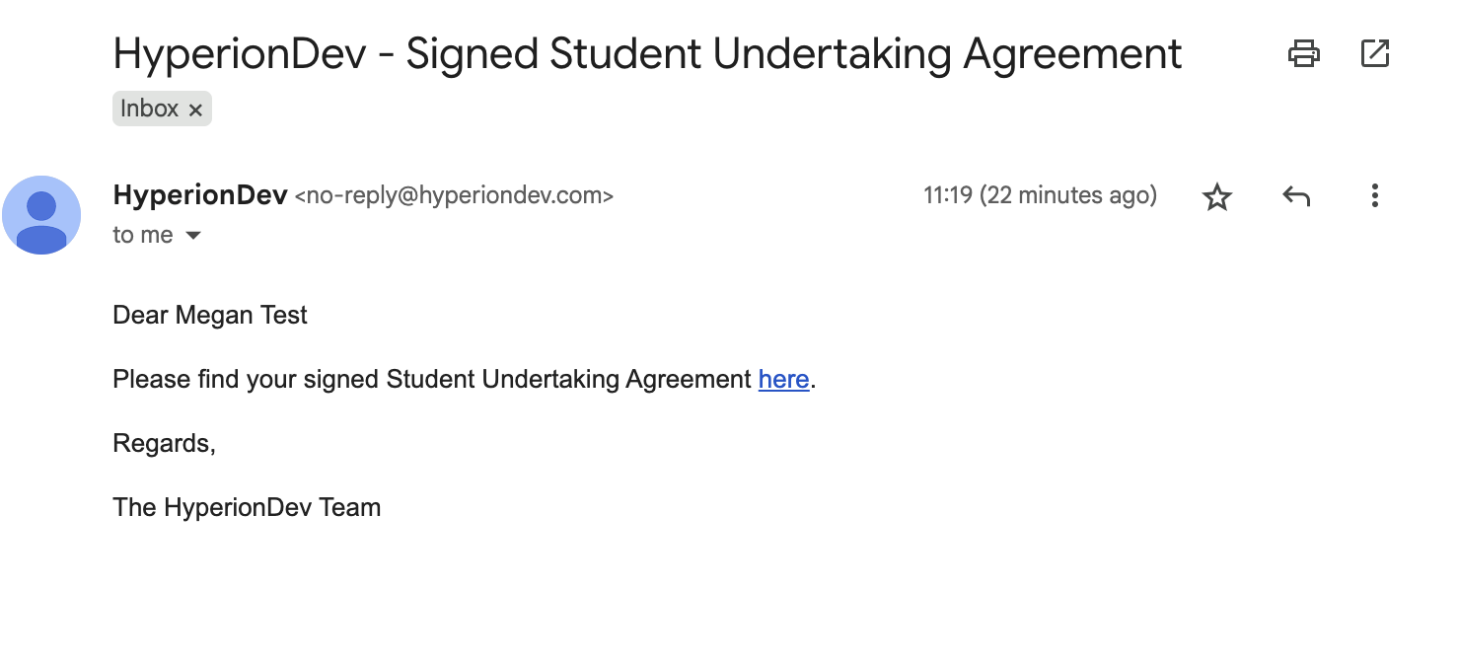This screenshot has width=1458, height=661.
Task: Open the More options three-dot menu
Action: (x=1374, y=196)
